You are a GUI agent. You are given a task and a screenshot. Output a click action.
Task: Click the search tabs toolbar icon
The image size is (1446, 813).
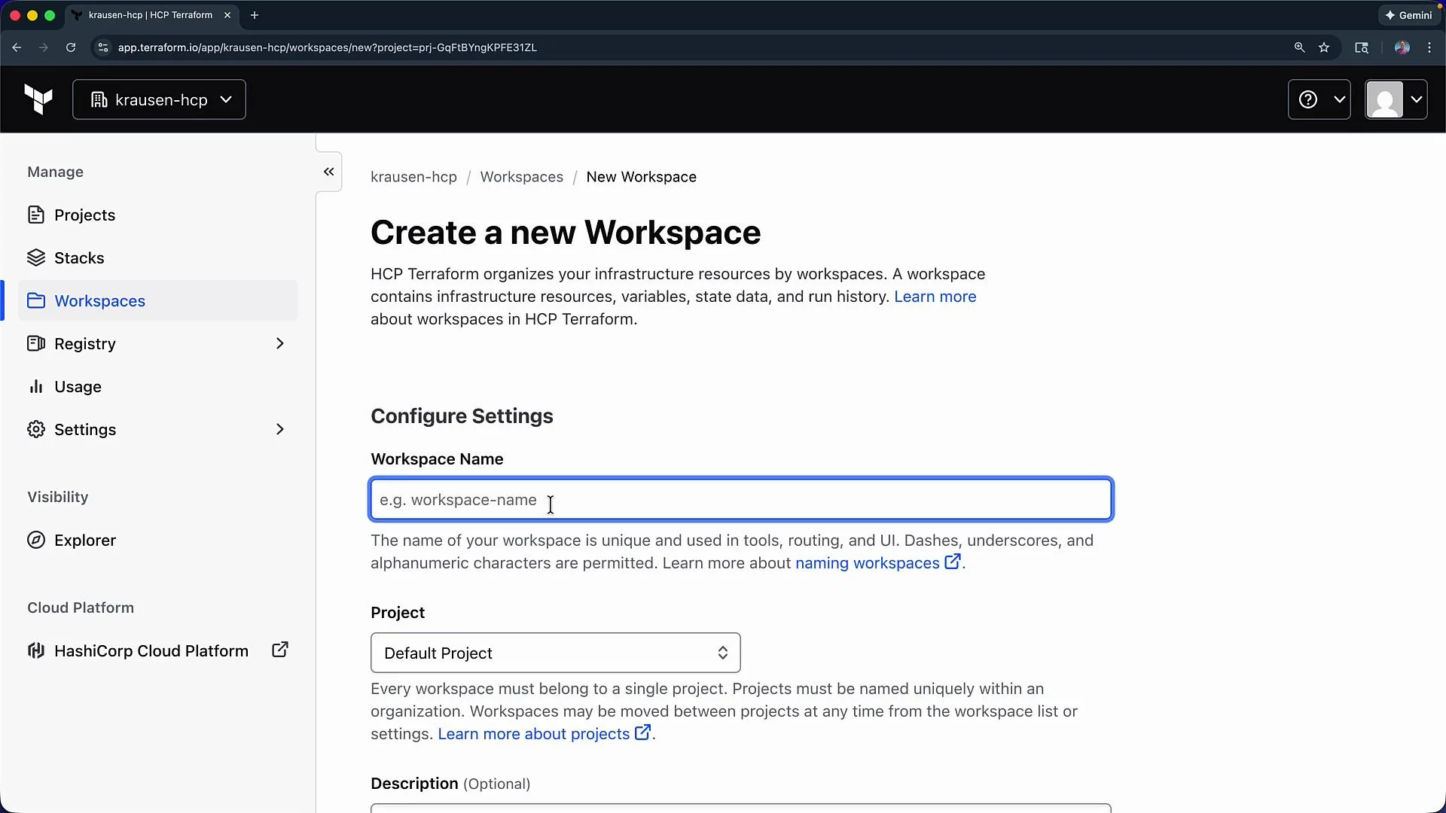tap(1362, 47)
